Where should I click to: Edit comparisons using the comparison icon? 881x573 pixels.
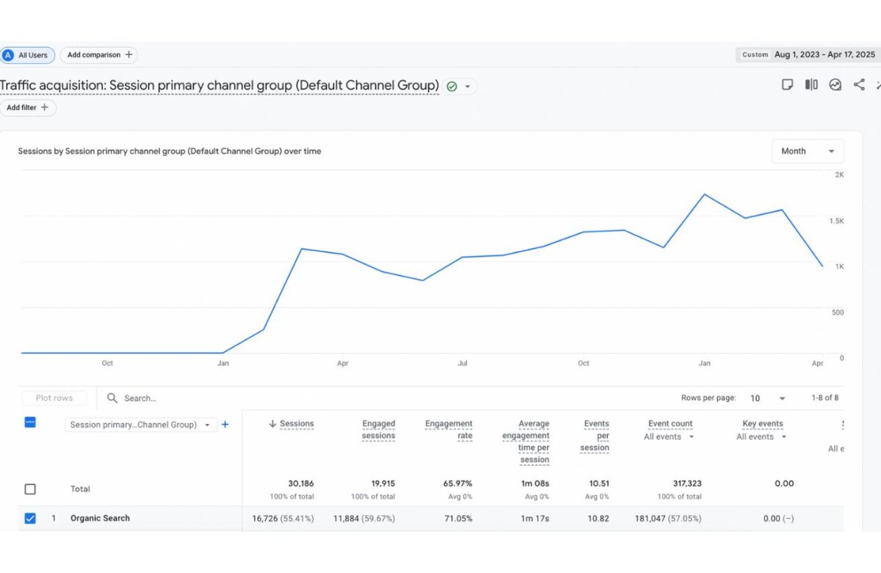[811, 84]
